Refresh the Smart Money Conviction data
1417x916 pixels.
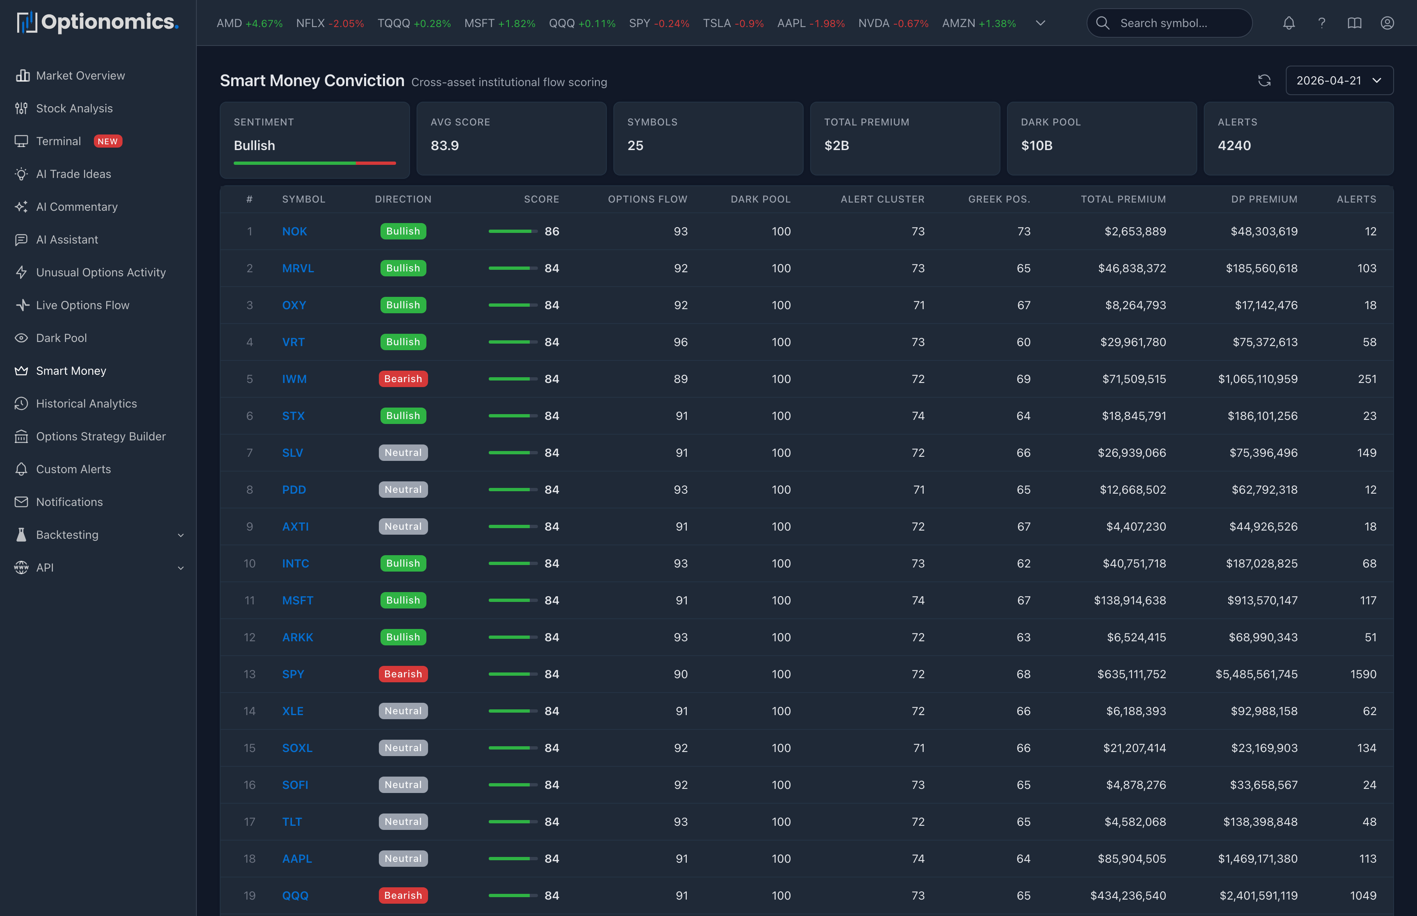tap(1265, 80)
